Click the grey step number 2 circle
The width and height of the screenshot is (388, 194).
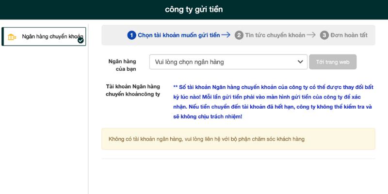tap(239, 35)
